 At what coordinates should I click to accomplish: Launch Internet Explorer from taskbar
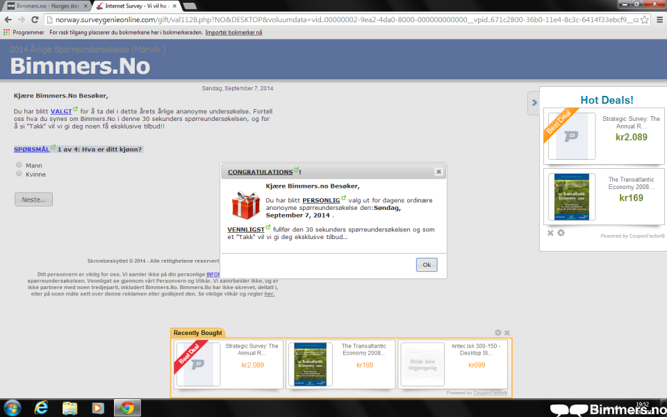tap(41, 408)
